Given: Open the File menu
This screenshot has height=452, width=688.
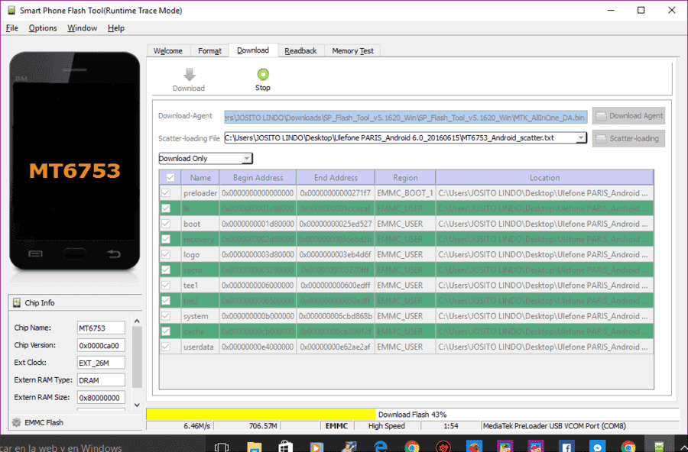Looking at the screenshot, I should pos(11,28).
